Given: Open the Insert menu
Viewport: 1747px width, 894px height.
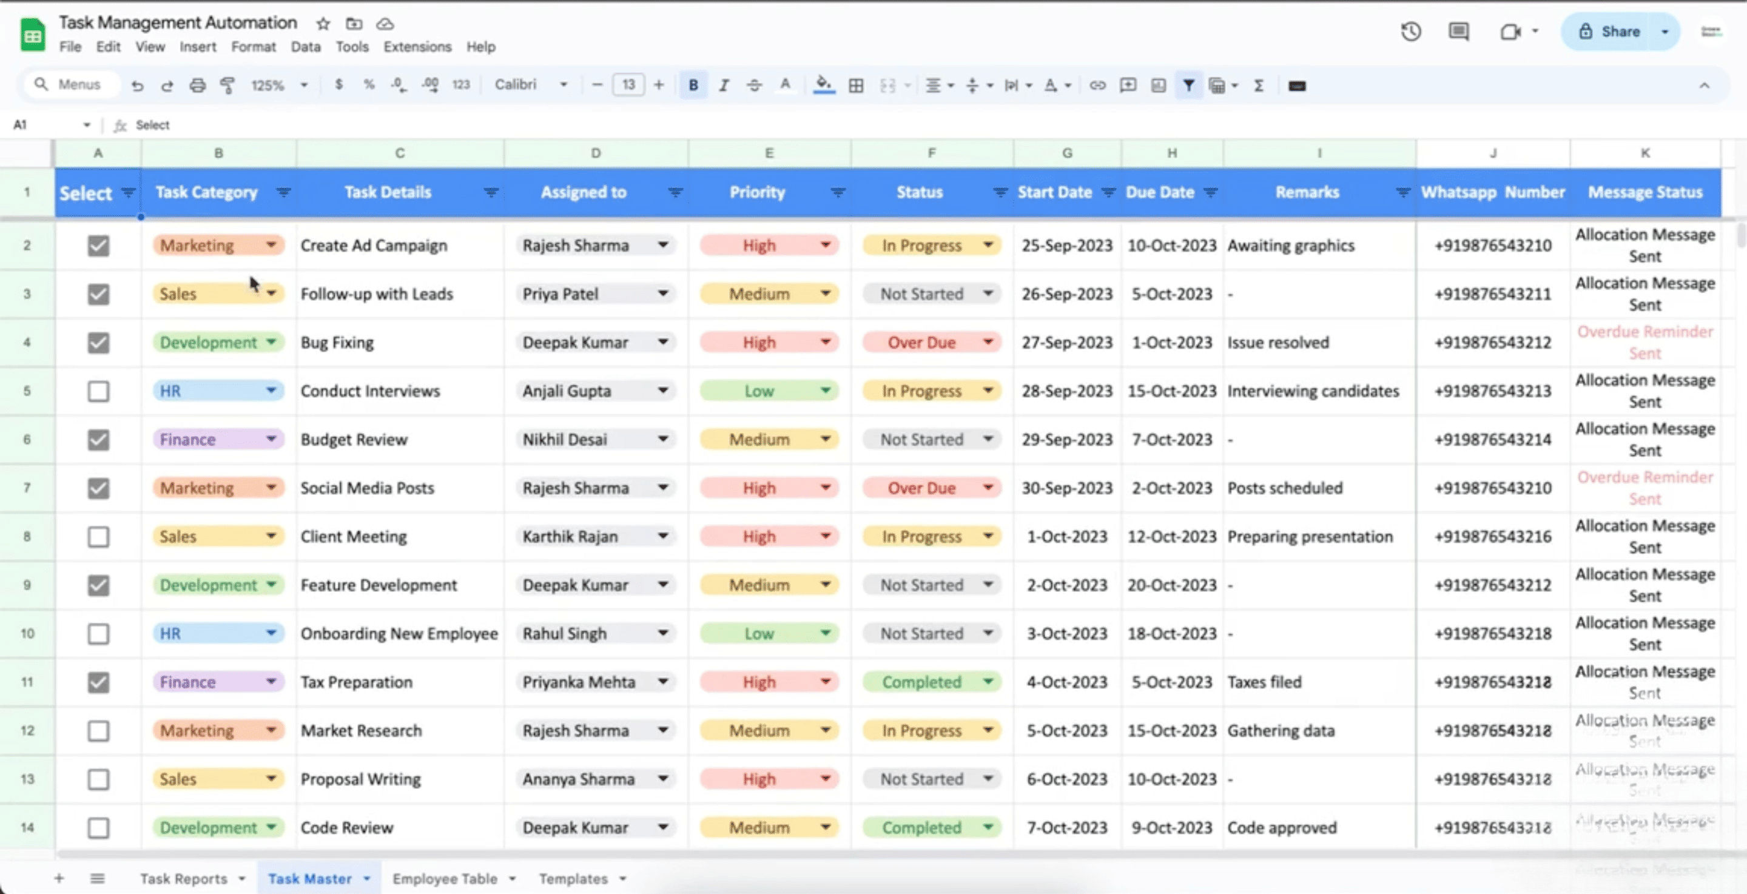Looking at the screenshot, I should pos(197,47).
